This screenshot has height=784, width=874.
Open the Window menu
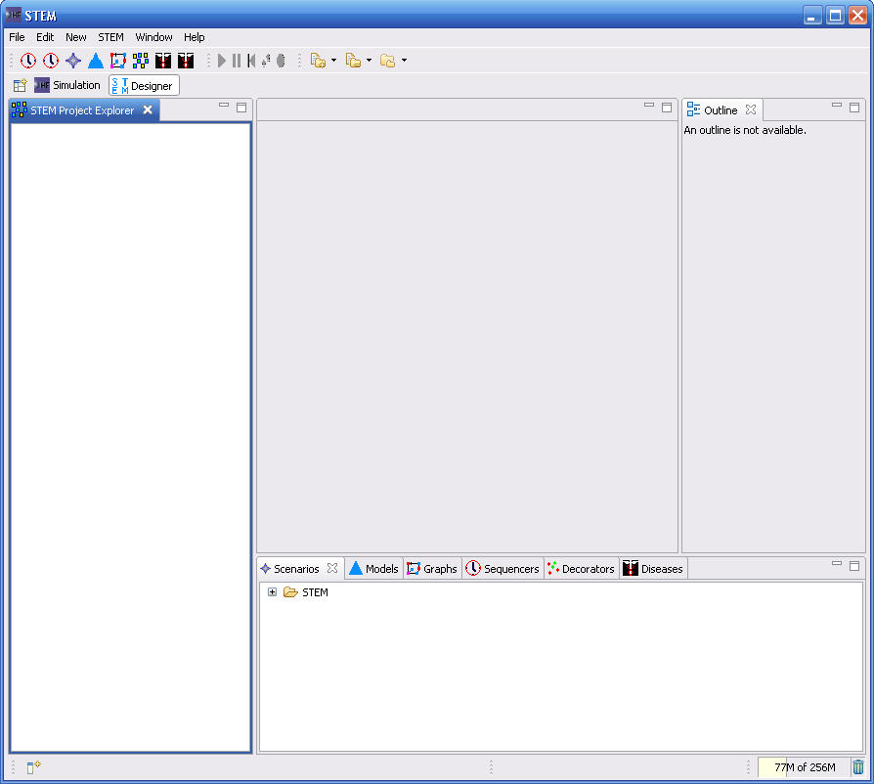tap(153, 37)
